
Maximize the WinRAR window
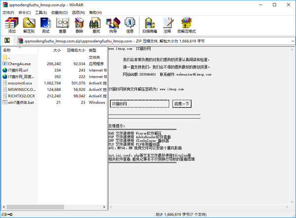pos(274,5)
